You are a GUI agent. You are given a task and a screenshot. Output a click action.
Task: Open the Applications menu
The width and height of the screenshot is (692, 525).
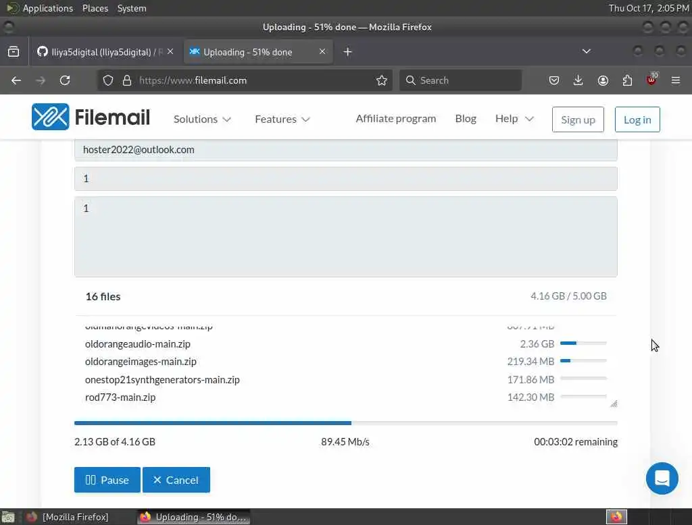pyautogui.click(x=40, y=8)
